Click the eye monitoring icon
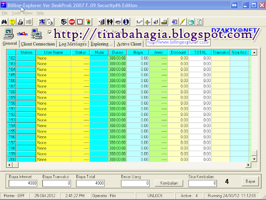Viewport: 266px width, 200px height. tap(64, 22)
